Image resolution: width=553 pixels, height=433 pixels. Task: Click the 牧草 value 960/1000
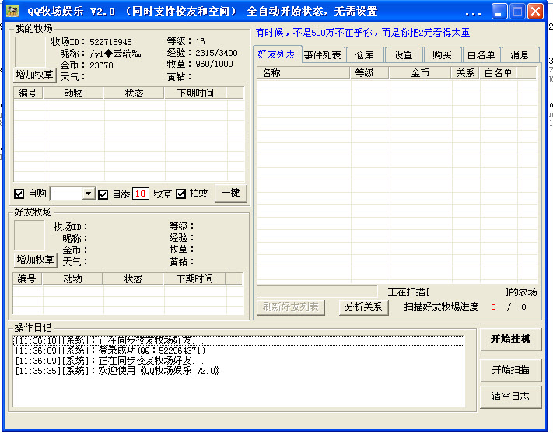(215, 64)
